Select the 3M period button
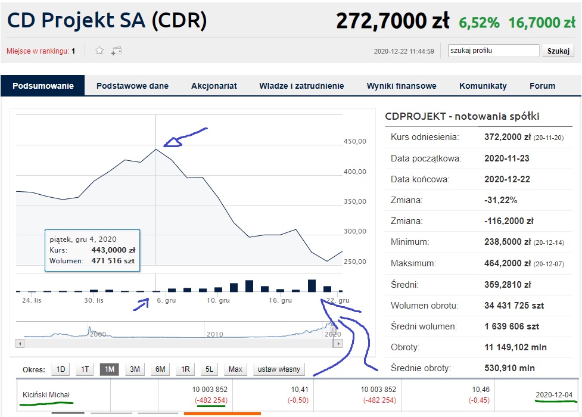 click(x=135, y=369)
